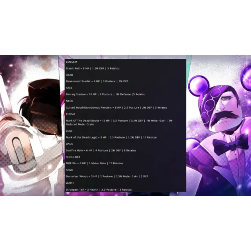Screen dimensions: 251x251
Task: Select the Mark of the Dead (Legs) line
Action: pyautogui.click(x=111, y=137)
